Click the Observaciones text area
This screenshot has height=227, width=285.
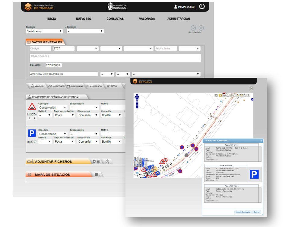coord(115,58)
